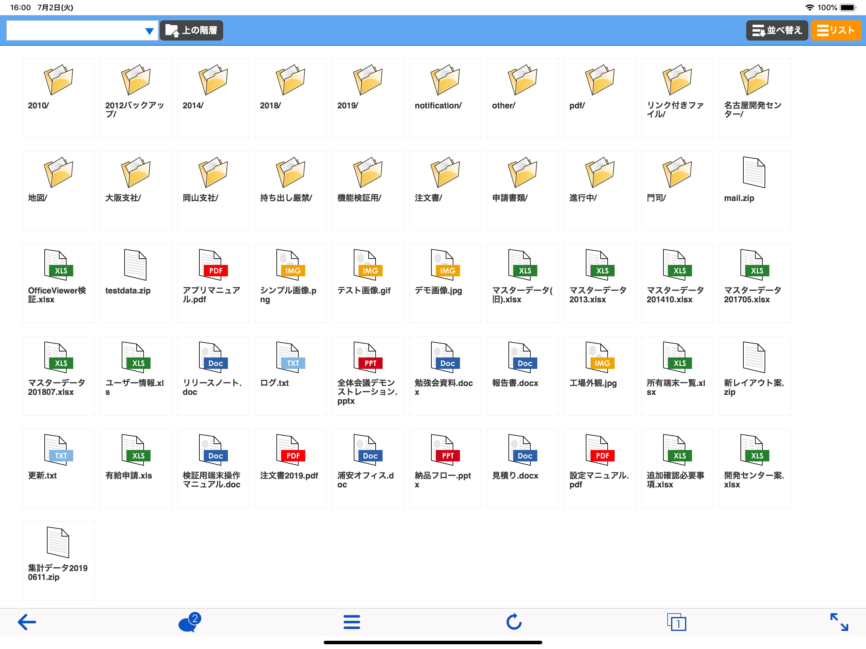Select the testdata.zip file

click(x=136, y=283)
